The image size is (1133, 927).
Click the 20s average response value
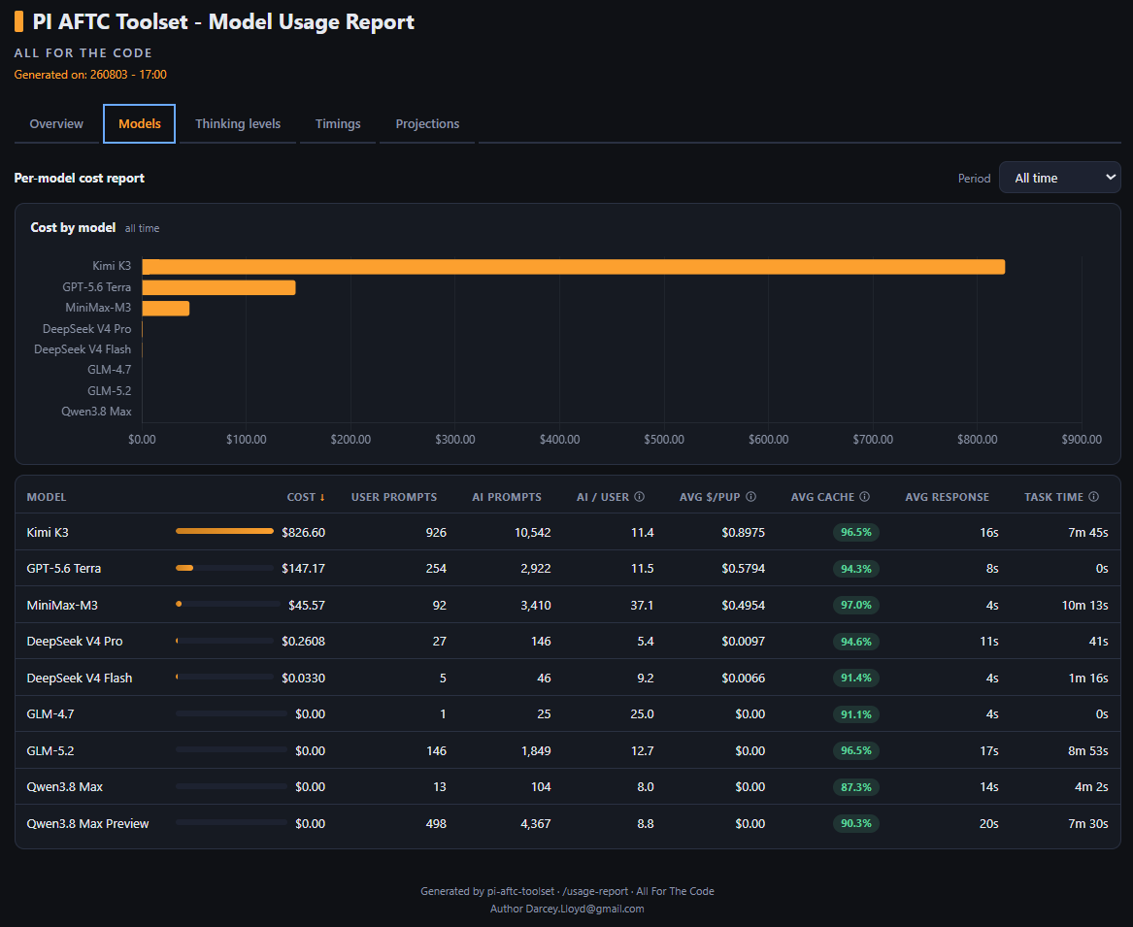(989, 824)
